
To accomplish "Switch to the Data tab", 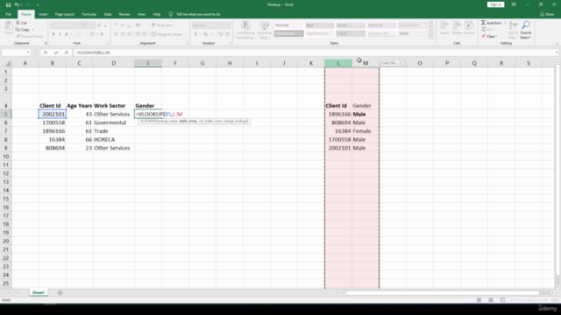I will pyautogui.click(x=108, y=14).
